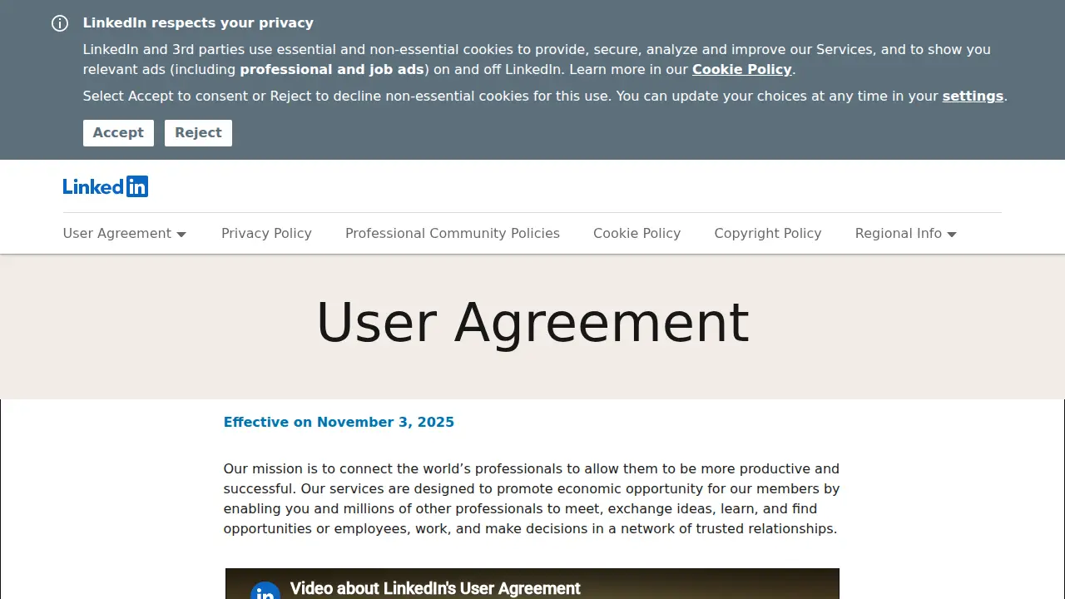Click the privacy info icon in cookie banner

(60, 23)
